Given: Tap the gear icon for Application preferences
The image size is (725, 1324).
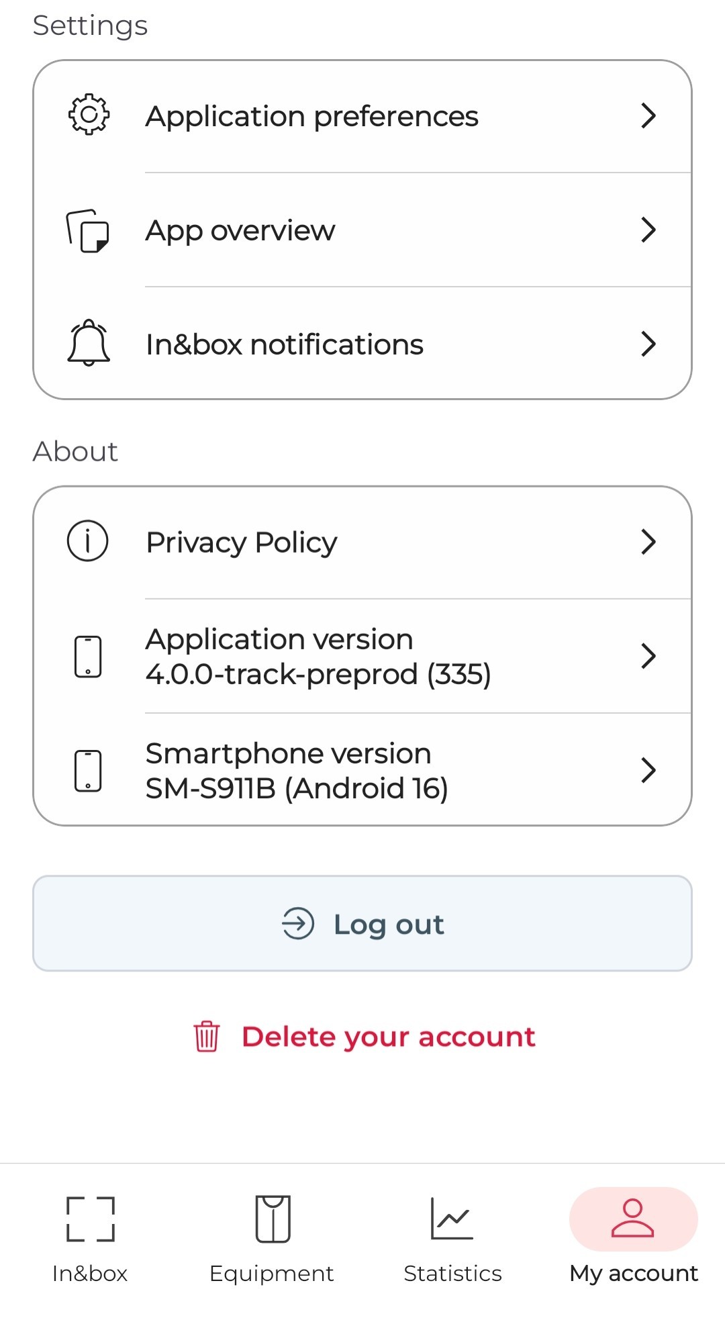Looking at the screenshot, I should point(89,115).
